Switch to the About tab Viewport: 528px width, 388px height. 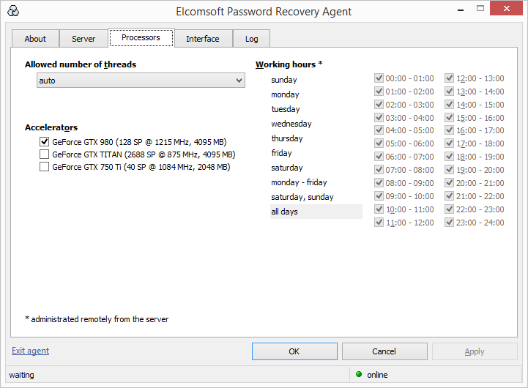click(x=35, y=39)
